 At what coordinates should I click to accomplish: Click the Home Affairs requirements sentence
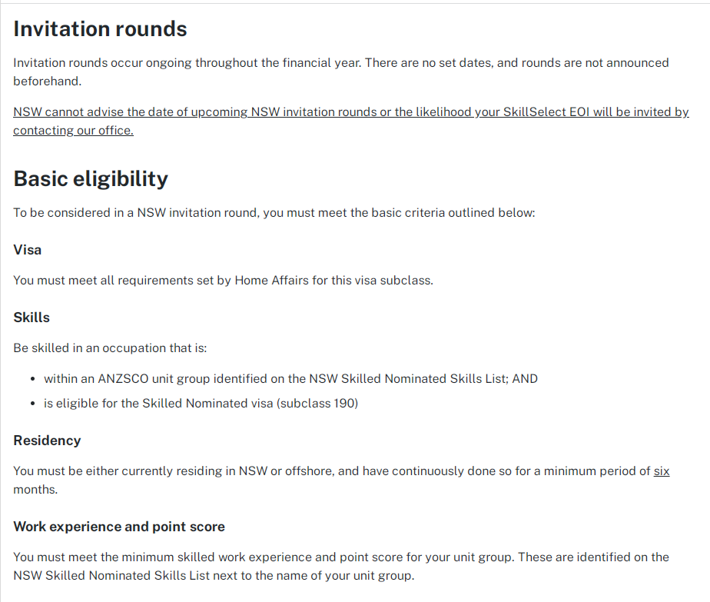(x=223, y=281)
